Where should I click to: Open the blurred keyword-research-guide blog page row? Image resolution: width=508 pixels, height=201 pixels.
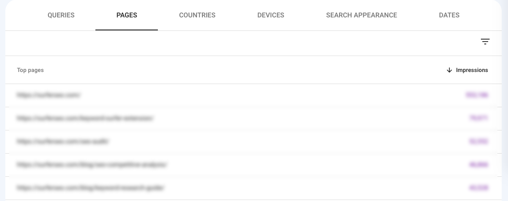coord(251,188)
